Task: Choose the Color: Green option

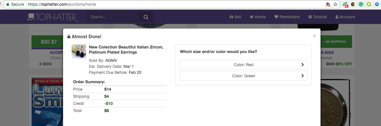Action: 243,76
